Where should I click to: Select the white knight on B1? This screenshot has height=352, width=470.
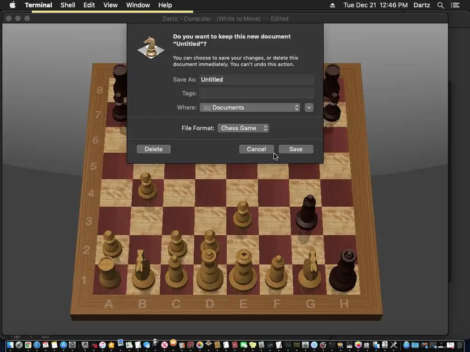[x=143, y=270]
